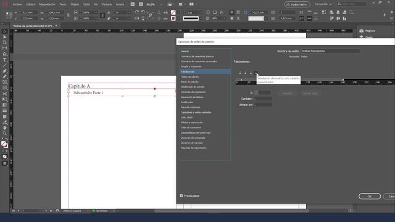Screen dimensions: 395x222
Task: Open the Texto menu
Action: pyautogui.click(x=63, y=4)
